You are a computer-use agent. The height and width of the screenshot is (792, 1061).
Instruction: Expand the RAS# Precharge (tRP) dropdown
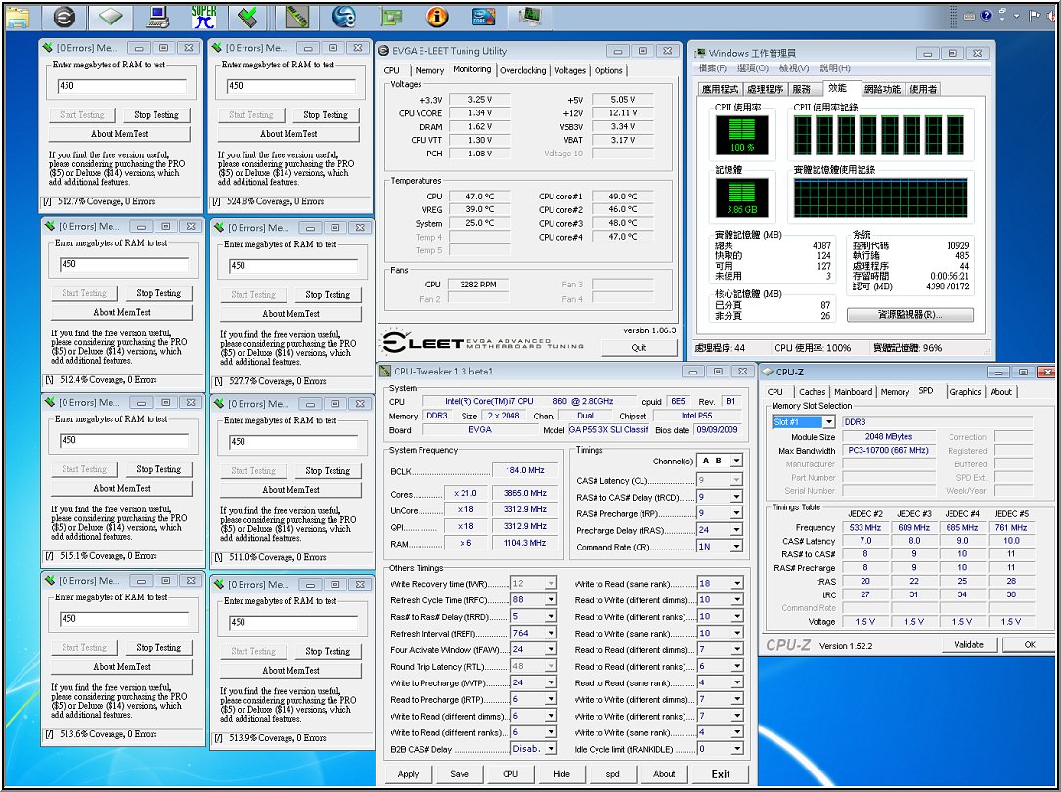coord(737,513)
